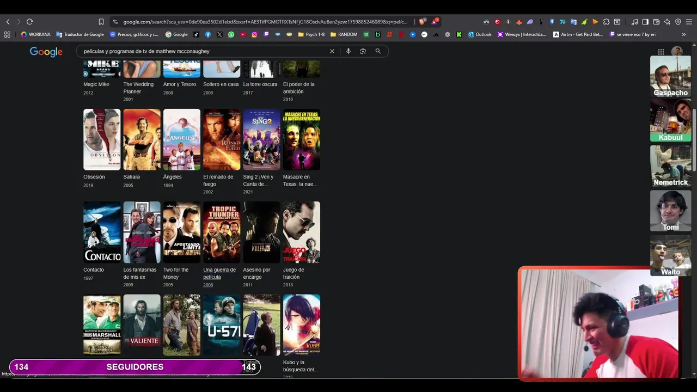Open the Masacre en Texas poster
Viewport: 697px width, 392px height.
(x=302, y=139)
